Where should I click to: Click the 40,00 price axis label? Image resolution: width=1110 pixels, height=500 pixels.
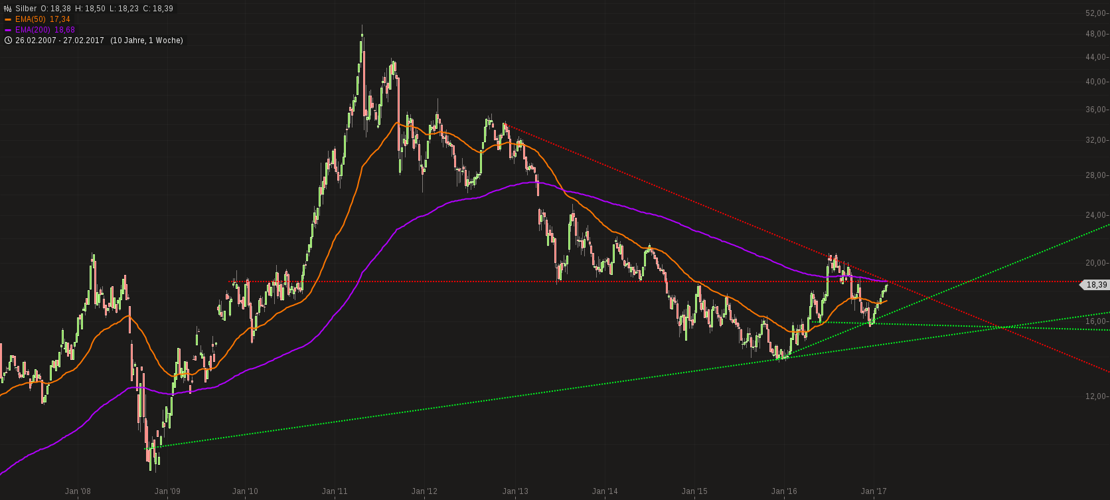(x=1095, y=82)
